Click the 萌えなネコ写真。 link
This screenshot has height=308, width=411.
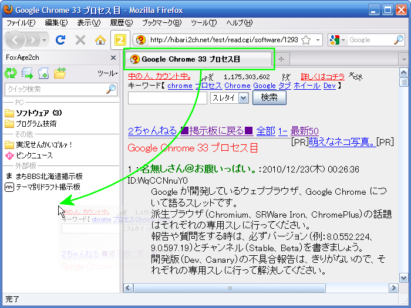342,142
